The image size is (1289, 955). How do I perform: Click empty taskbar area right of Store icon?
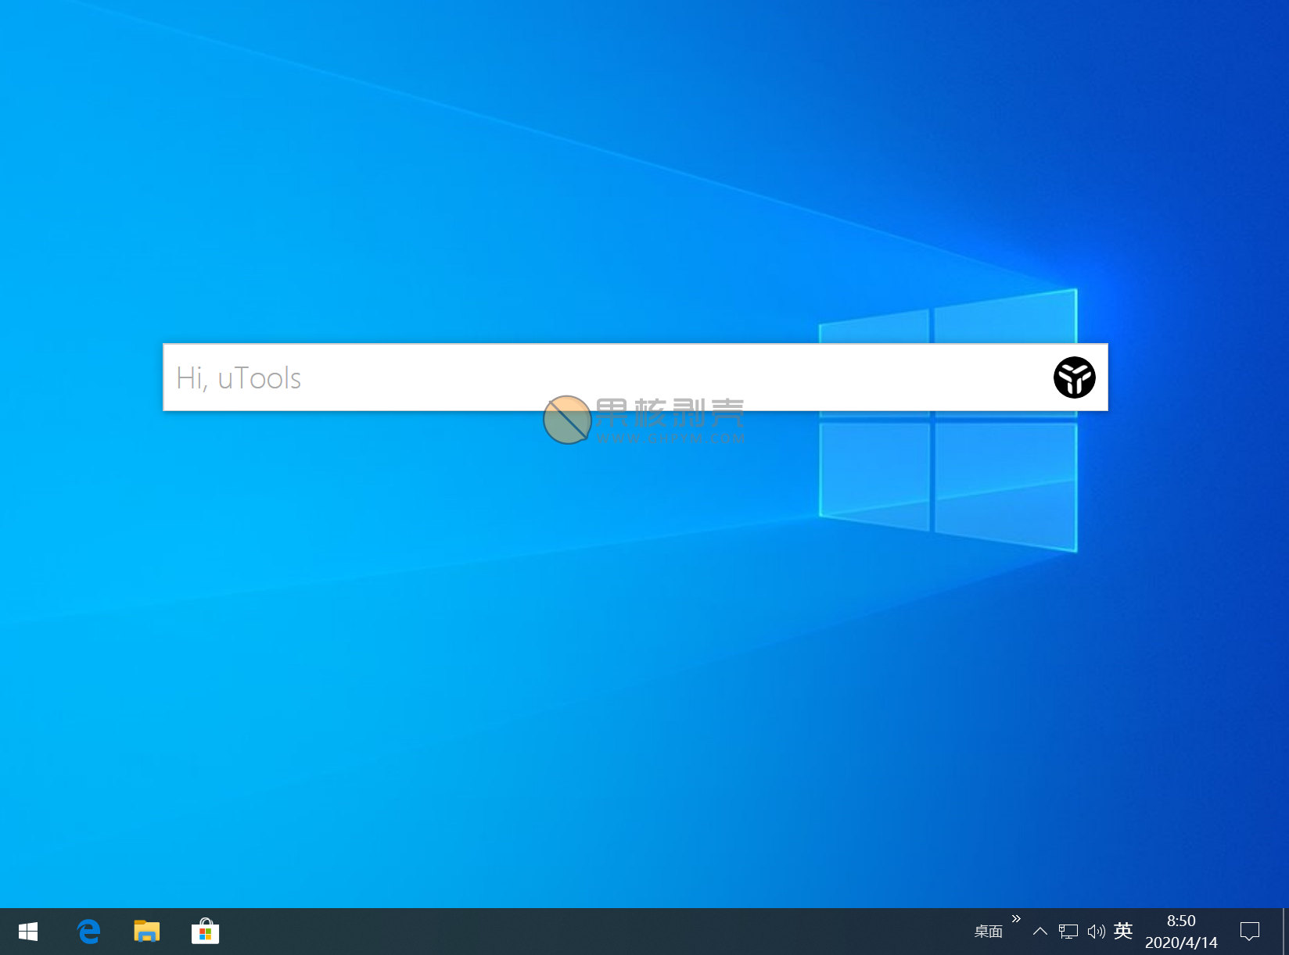[548, 932]
